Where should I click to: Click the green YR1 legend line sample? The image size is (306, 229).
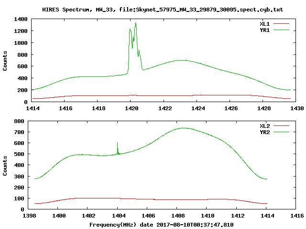pos(281,30)
